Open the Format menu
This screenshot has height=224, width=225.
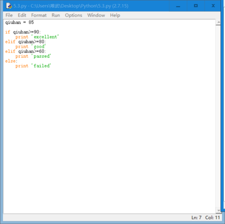pos(39,15)
